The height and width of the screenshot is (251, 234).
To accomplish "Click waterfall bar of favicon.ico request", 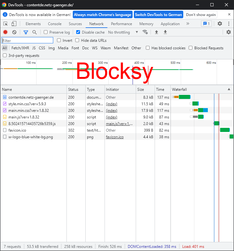I will [x=225, y=130].
